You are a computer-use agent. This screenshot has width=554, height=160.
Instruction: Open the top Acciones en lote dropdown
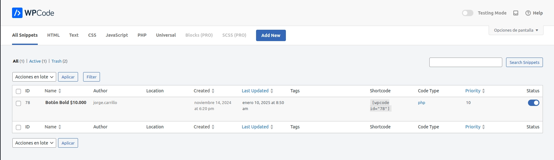tap(34, 77)
